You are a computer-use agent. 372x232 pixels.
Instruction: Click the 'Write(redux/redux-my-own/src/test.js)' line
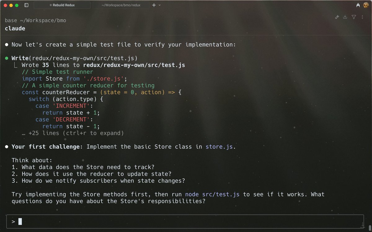tap(74, 58)
